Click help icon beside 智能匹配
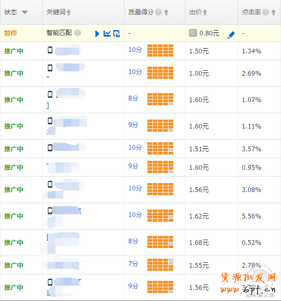This screenshot has width=281, height=301. [78, 33]
